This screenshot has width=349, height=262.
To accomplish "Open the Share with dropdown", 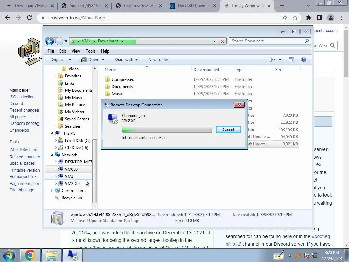I will [x=126, y=60].
